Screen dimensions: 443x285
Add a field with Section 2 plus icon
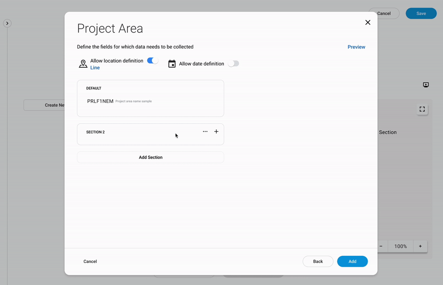pos(216,132)
